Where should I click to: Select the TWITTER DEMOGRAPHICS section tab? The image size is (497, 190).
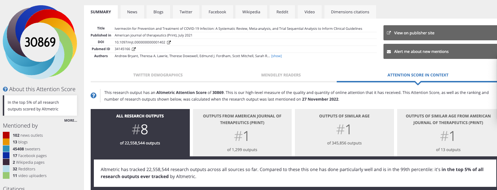click(x=158, y=75)
